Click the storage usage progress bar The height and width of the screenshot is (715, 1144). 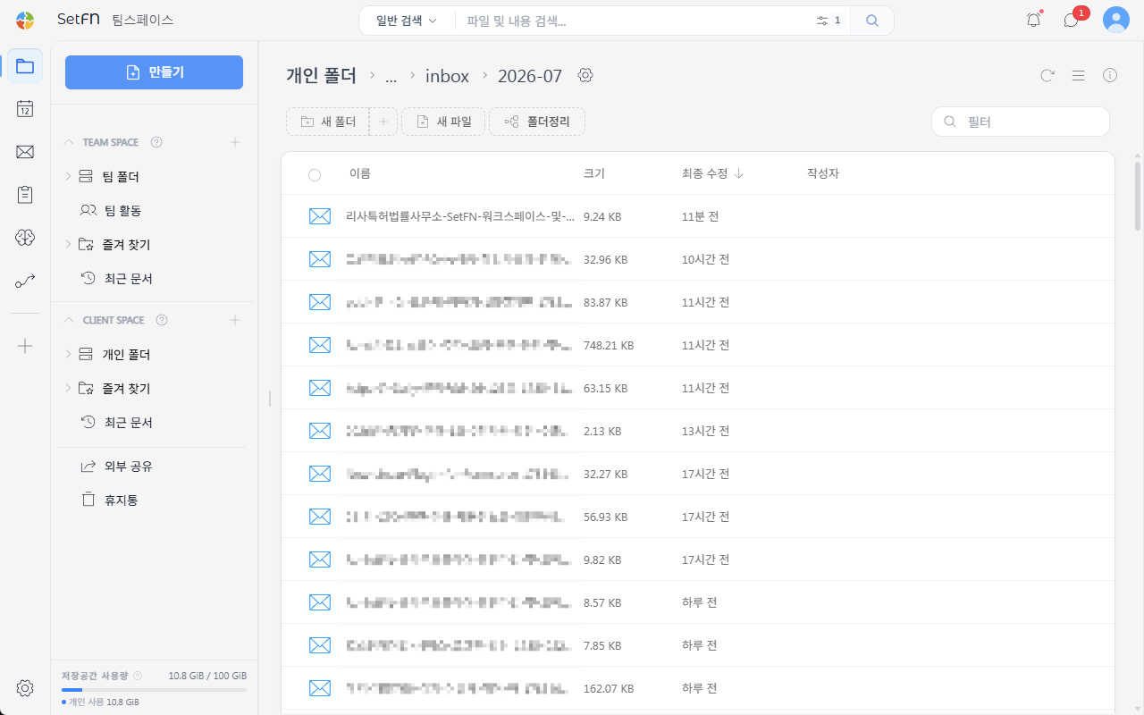click(154, 690)
